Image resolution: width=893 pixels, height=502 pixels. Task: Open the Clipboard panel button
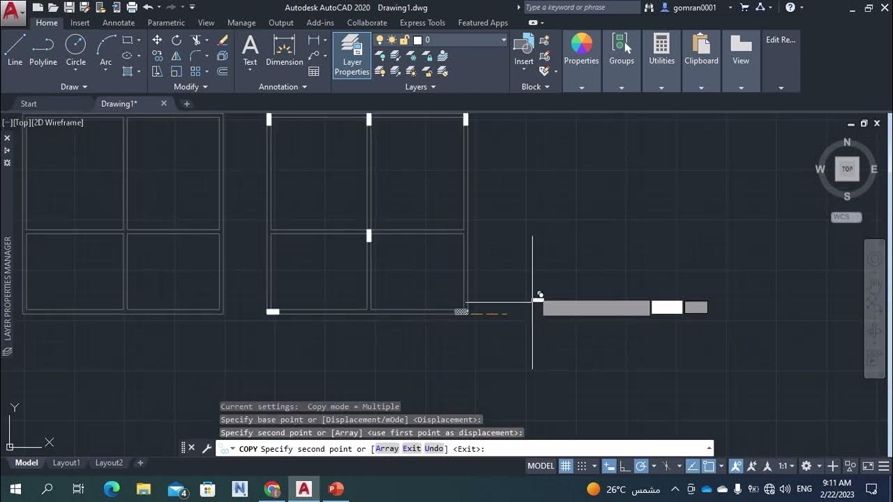[x=701, y=61]
